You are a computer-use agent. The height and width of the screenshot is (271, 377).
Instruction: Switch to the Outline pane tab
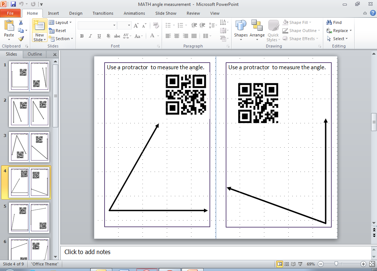coord(35,54)
